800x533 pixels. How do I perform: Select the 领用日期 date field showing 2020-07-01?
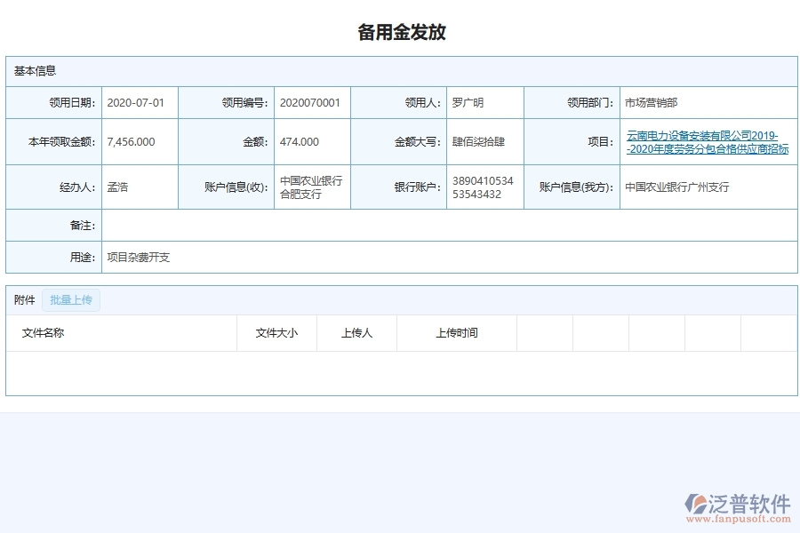point(135,102)
